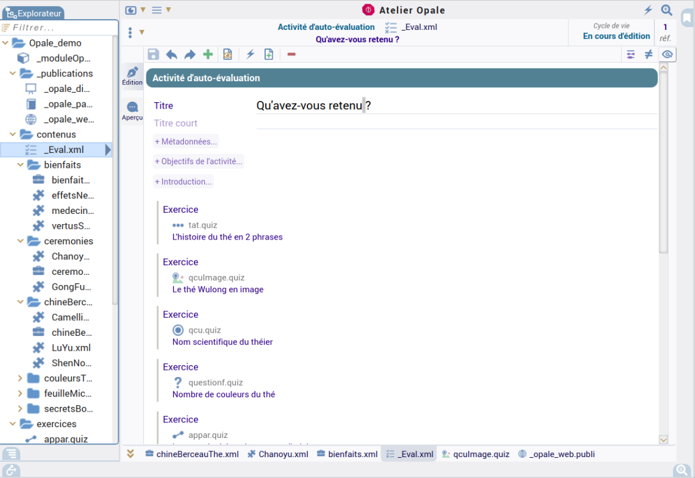Expand the secretsBo... folder in the tree

(x=20, y=409)
